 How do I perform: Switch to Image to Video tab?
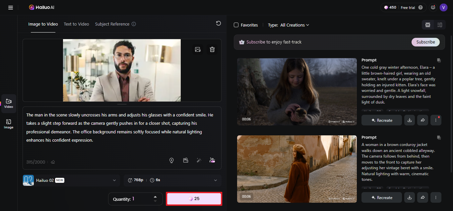[43, 24]
